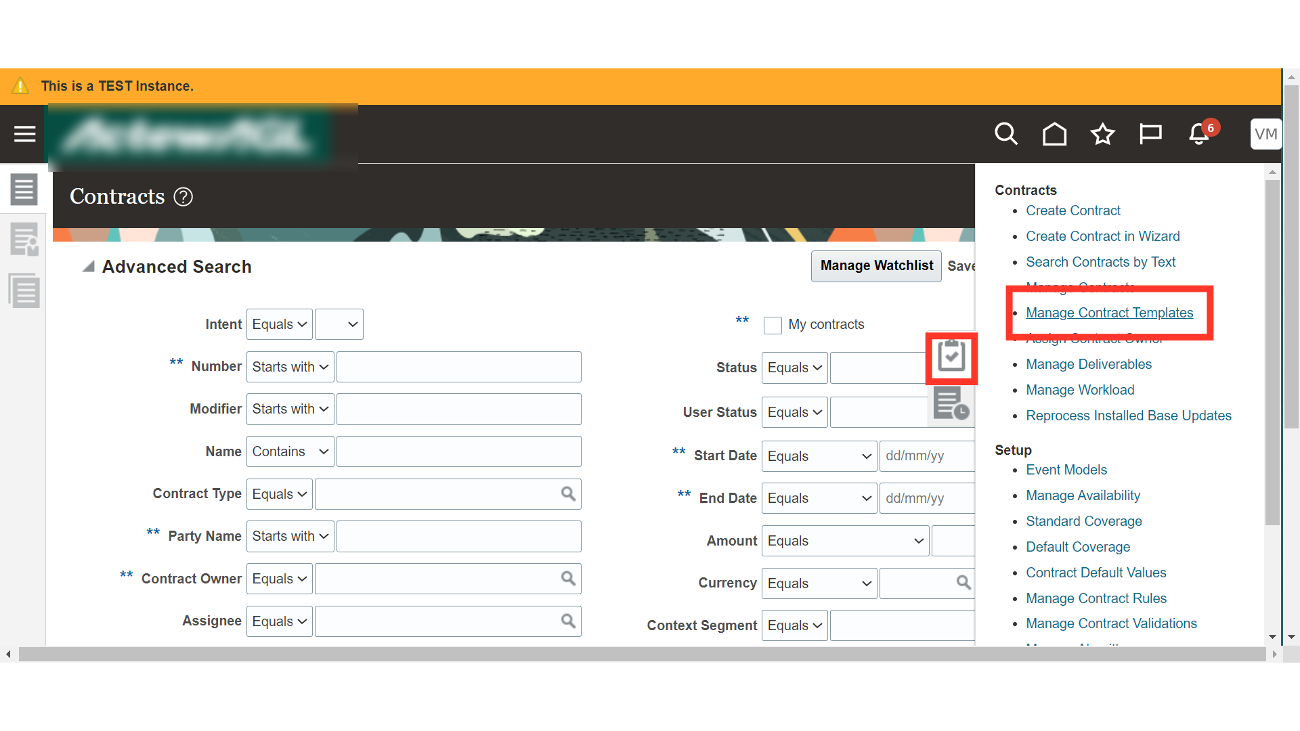Click Assignee search magnifier icon
This screenshot has height=731, width=1300.
(x=568, y=621)
